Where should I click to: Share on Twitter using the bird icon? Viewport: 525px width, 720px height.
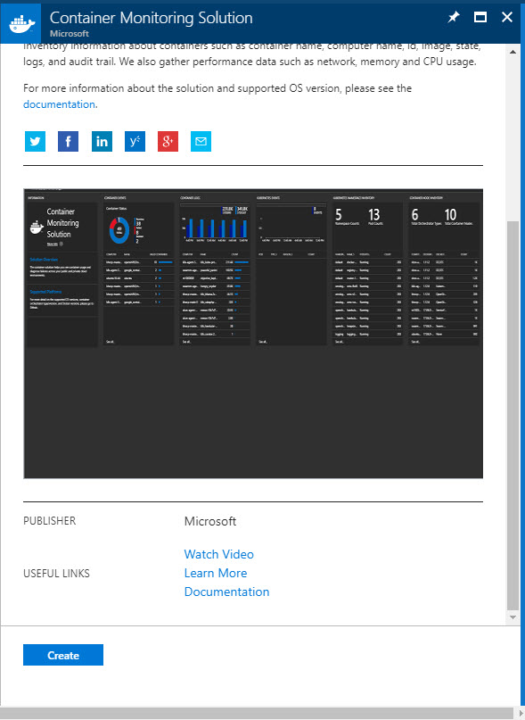35,142
